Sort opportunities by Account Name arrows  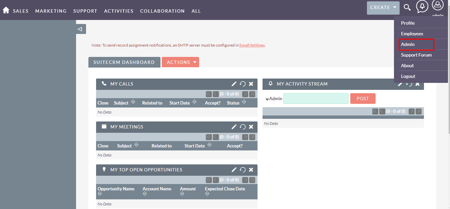145,194
